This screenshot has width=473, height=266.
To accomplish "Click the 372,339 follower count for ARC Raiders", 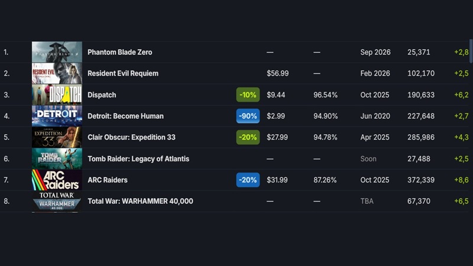I will 421,180.
